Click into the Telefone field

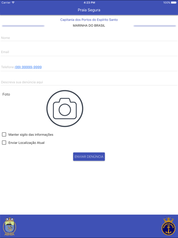[x=89, y=67]
